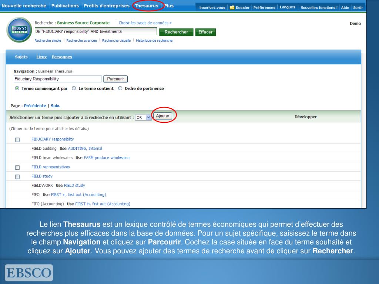Select 'Ordre de pertinence' radio button
The width and height of the screenshot is (379, 284).
pos(120,88)
